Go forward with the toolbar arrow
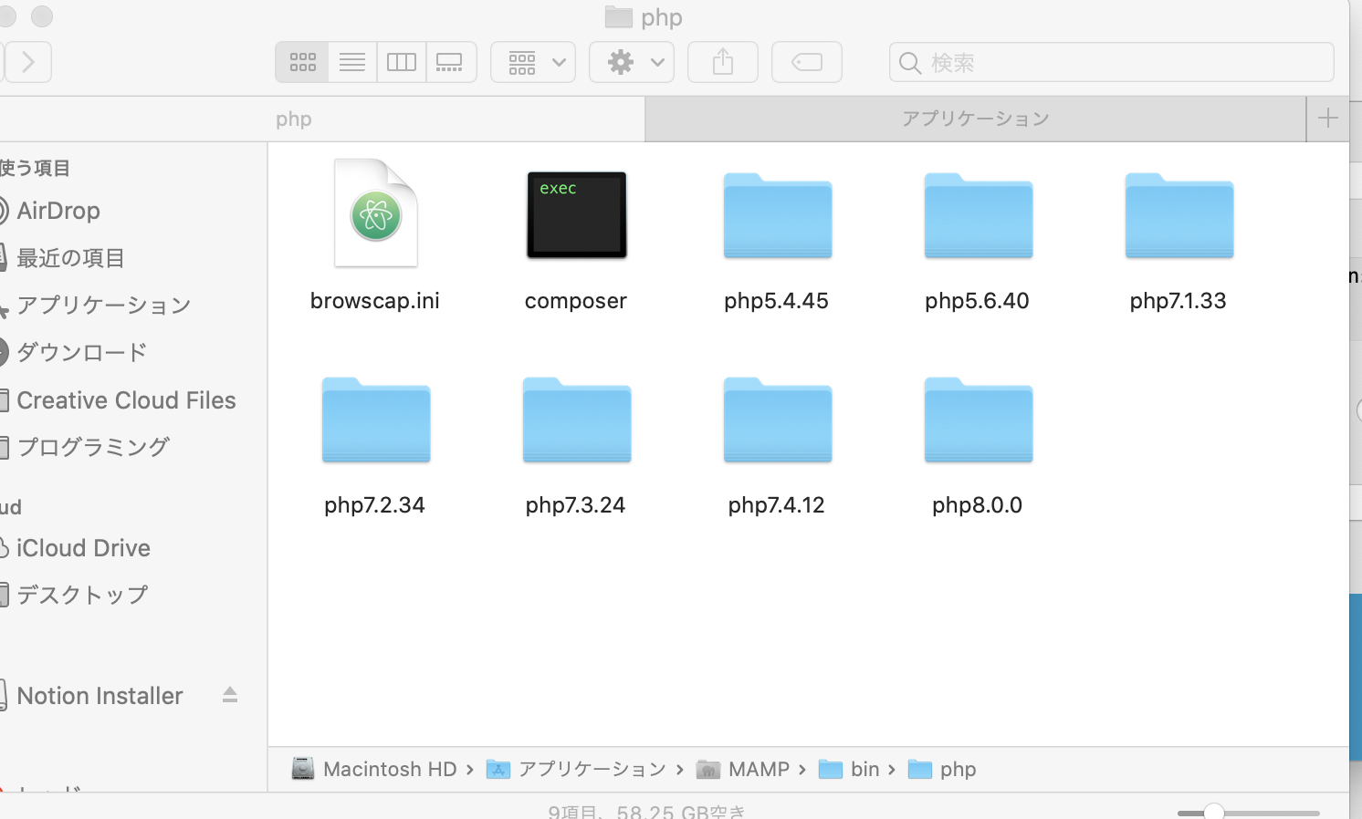1362x819 pixels. (28, 62)
